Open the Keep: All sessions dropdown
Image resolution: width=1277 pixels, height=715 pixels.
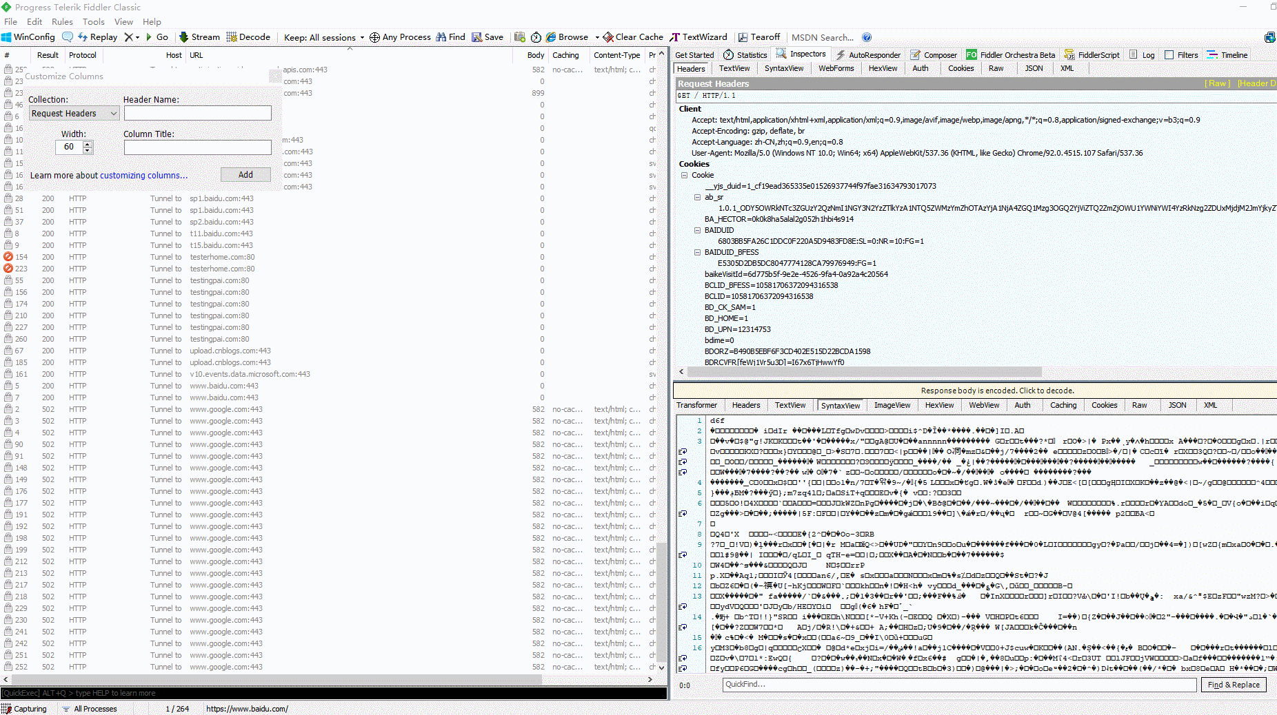click(x=324, y=37)
